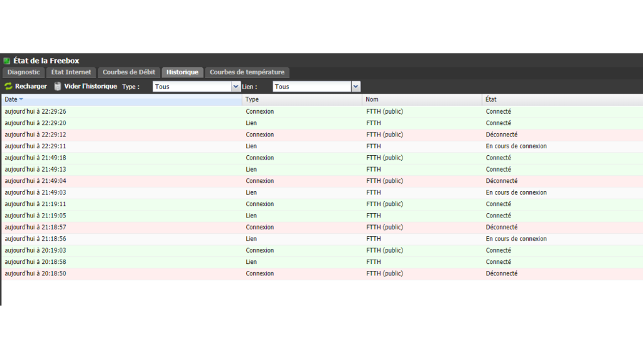Select the 22:29:12 date cell
The height and width of the screenshot is (362, 643).
pos(35,134)
